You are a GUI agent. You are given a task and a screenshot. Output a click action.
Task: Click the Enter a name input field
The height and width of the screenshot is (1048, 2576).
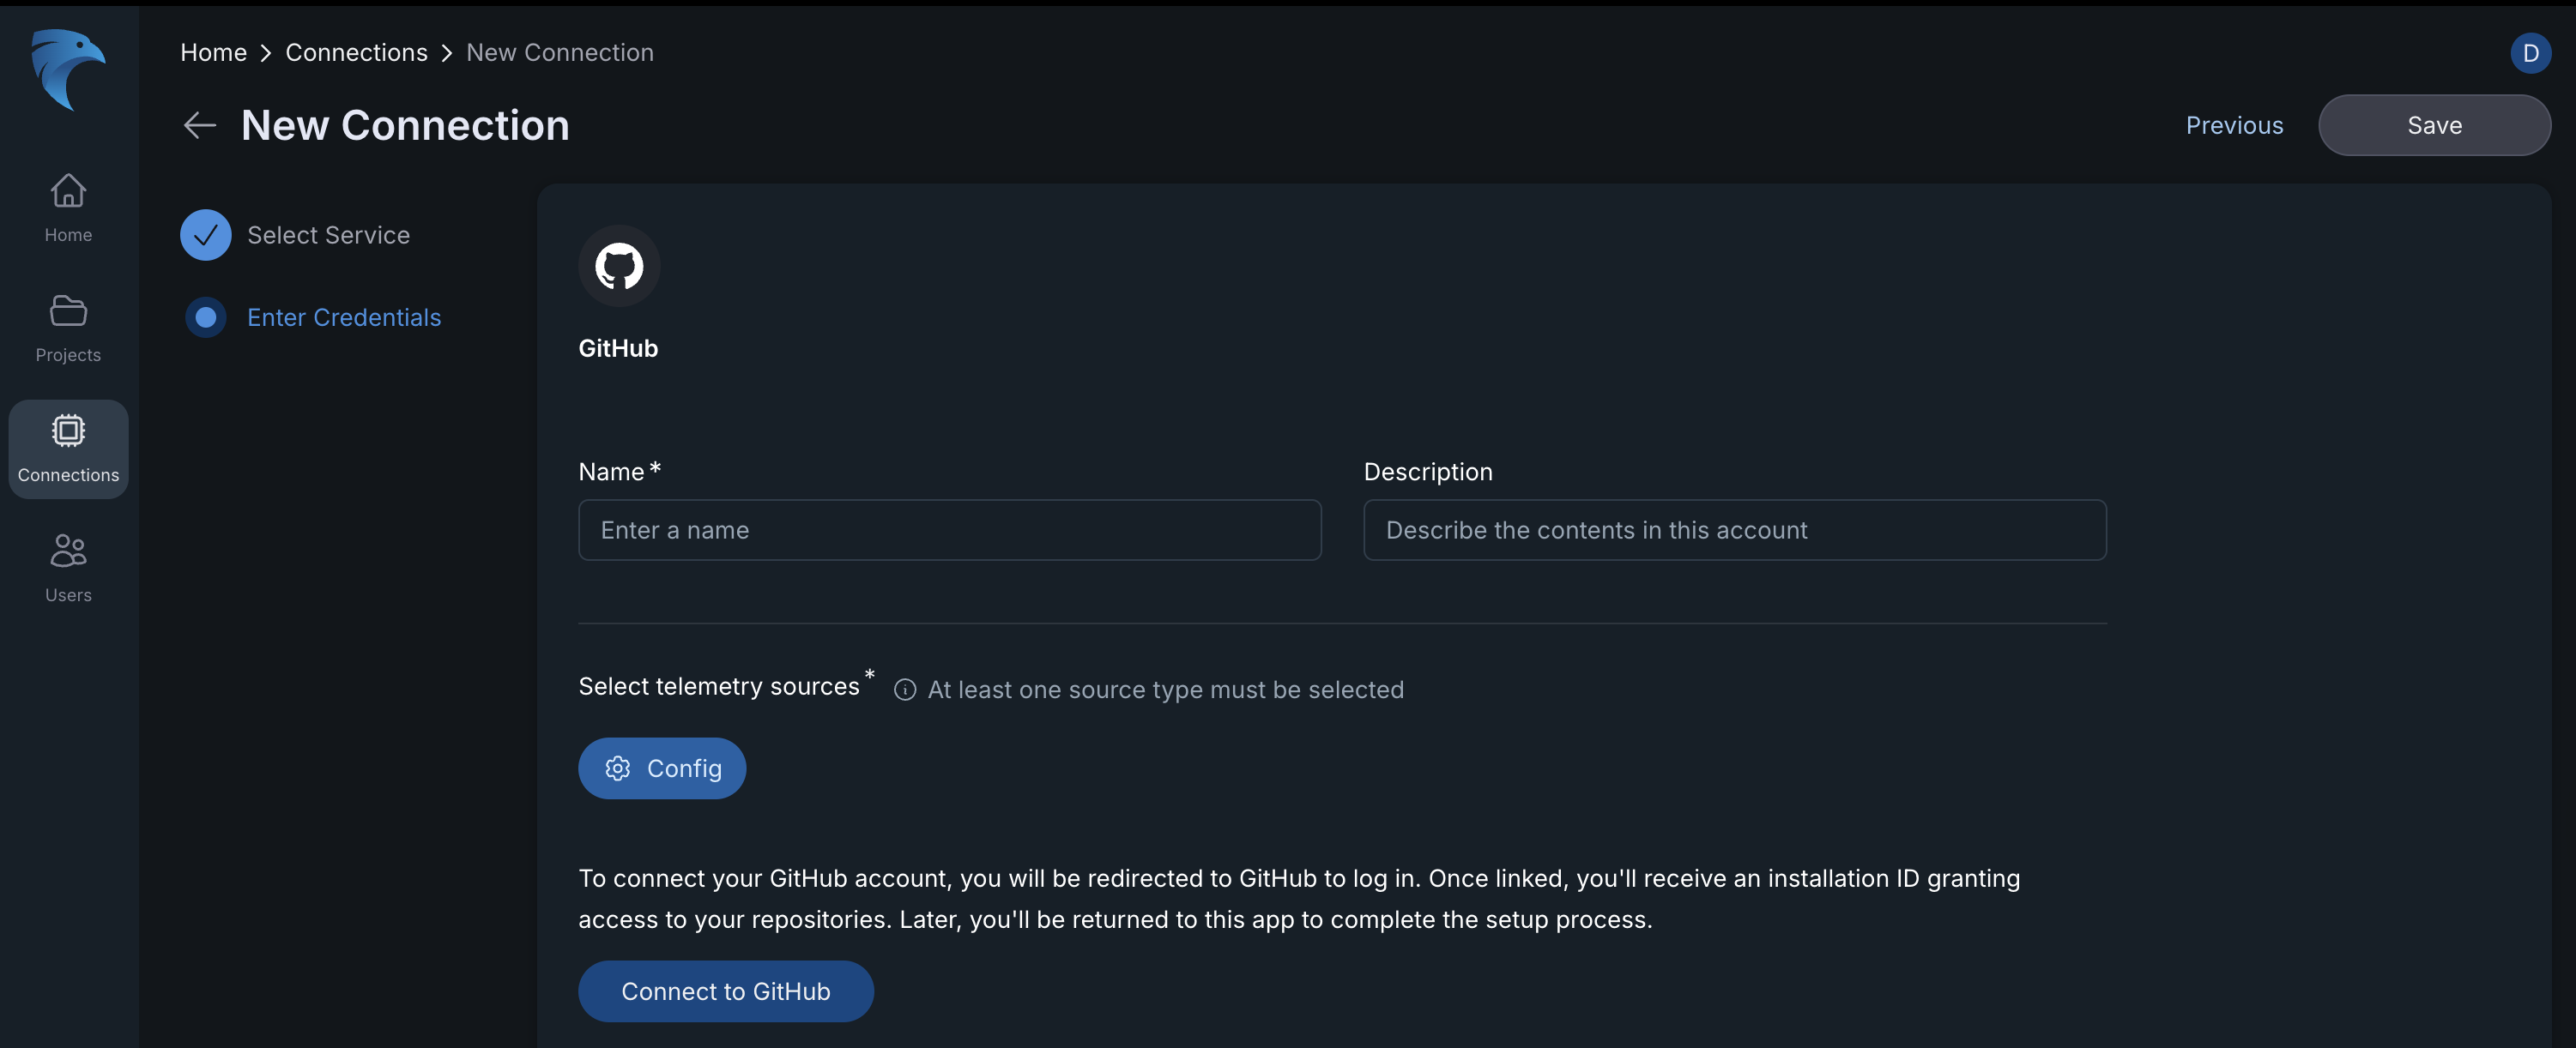pos(949,531)
